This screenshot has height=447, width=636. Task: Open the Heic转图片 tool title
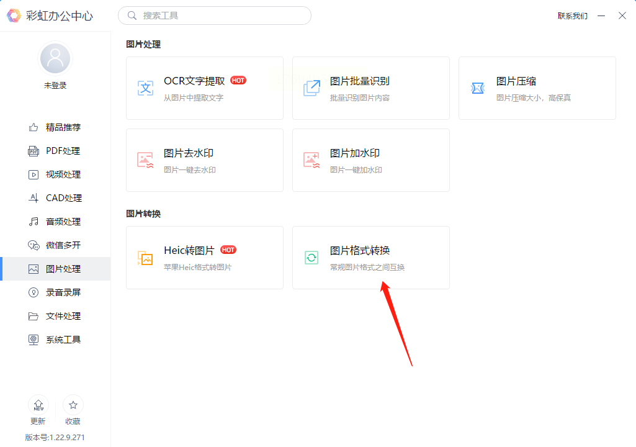tap(189, 250)
